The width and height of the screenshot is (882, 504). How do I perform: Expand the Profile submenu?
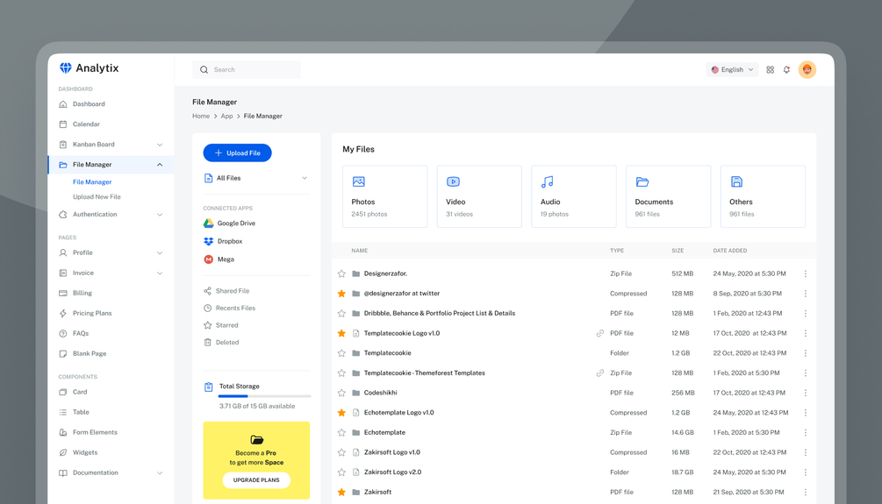point(160,252)
